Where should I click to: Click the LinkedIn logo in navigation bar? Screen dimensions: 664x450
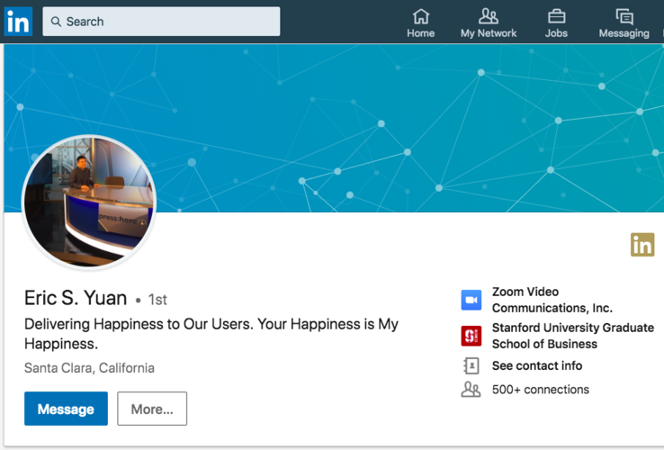tap(18, 22)
